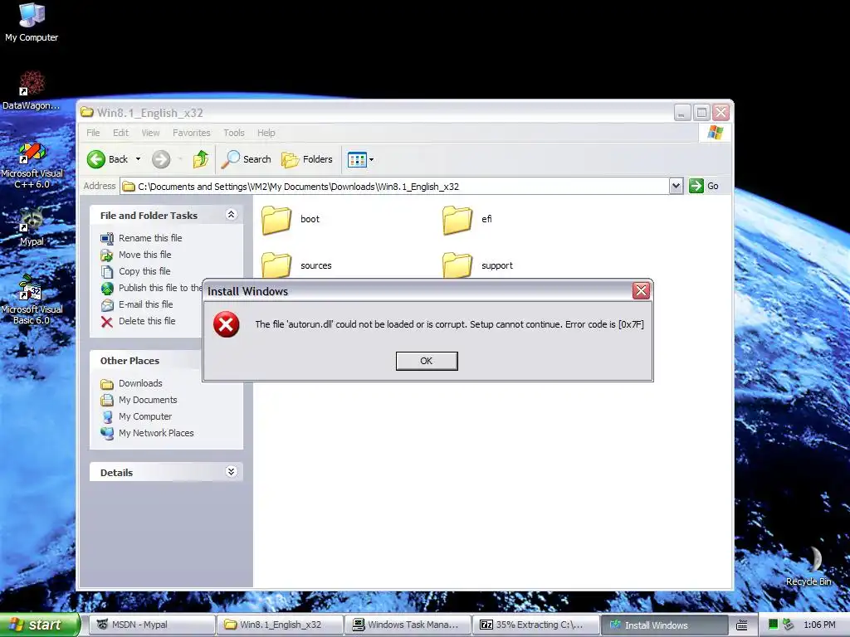Screen dimensions: 850x637
Task: Click the Windows flag logo in Explorer
Action: pyautogui.click(x=715, y=133)
